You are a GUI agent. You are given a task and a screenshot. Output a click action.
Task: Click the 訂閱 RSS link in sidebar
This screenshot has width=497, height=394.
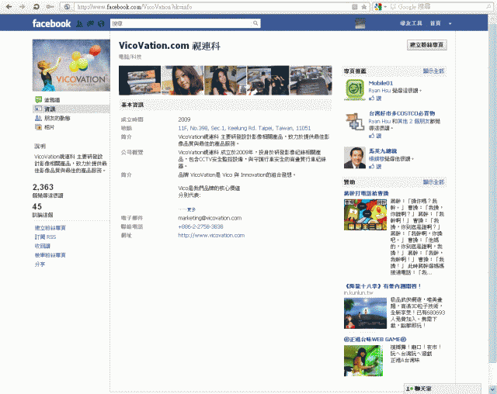click(45, 237)
